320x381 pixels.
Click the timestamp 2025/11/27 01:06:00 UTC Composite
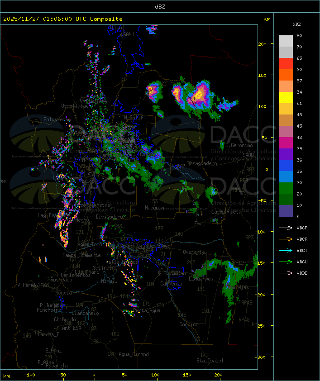click(63, 19)
